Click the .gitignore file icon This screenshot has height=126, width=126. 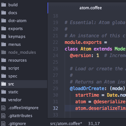coord(3,124)
